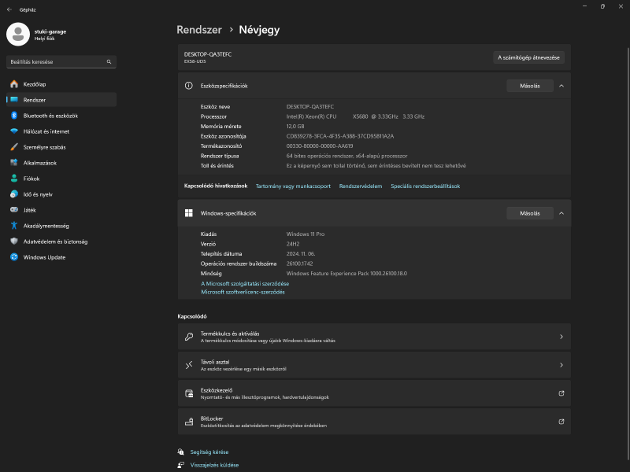Image resolution: width=630 pixels, height=472 pixels.
Task: Click Rendszer in the breadcrumb
Action: pyautogui.click(x=199, y=30)
